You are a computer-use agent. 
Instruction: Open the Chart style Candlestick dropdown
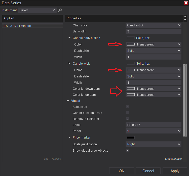coord(154,25)
